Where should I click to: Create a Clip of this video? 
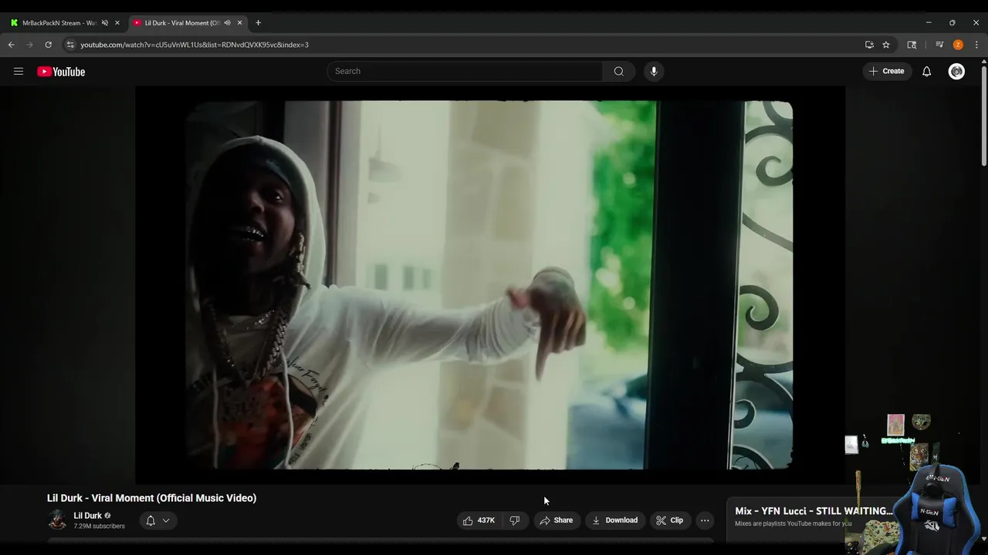670,520
